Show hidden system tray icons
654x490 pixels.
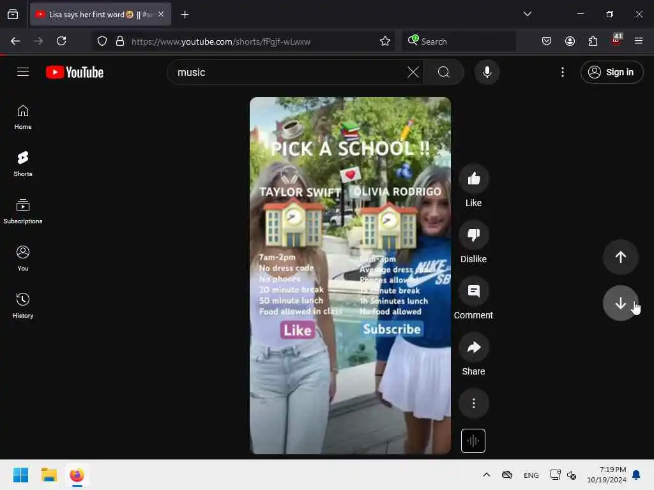pyautogui.click(x=486, y=475)
